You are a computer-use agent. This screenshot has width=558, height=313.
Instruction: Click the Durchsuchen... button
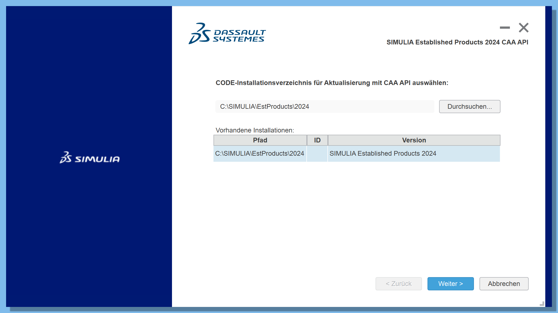pyautogui.click(x=470, y=107)
